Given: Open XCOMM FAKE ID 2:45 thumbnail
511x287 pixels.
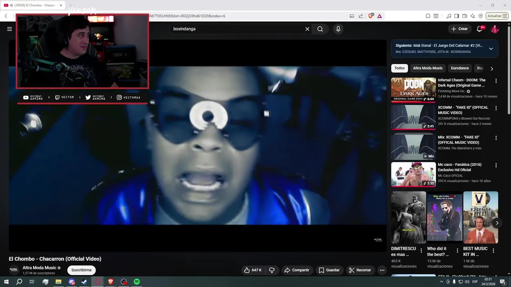Looking at the screenshot, I should (414, 117).
